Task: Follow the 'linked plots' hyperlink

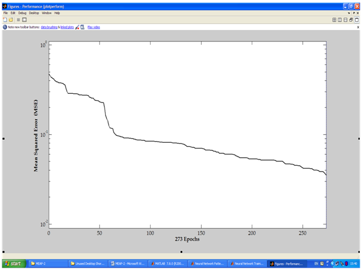Action: pyautogui.click(x=68, y=27)
